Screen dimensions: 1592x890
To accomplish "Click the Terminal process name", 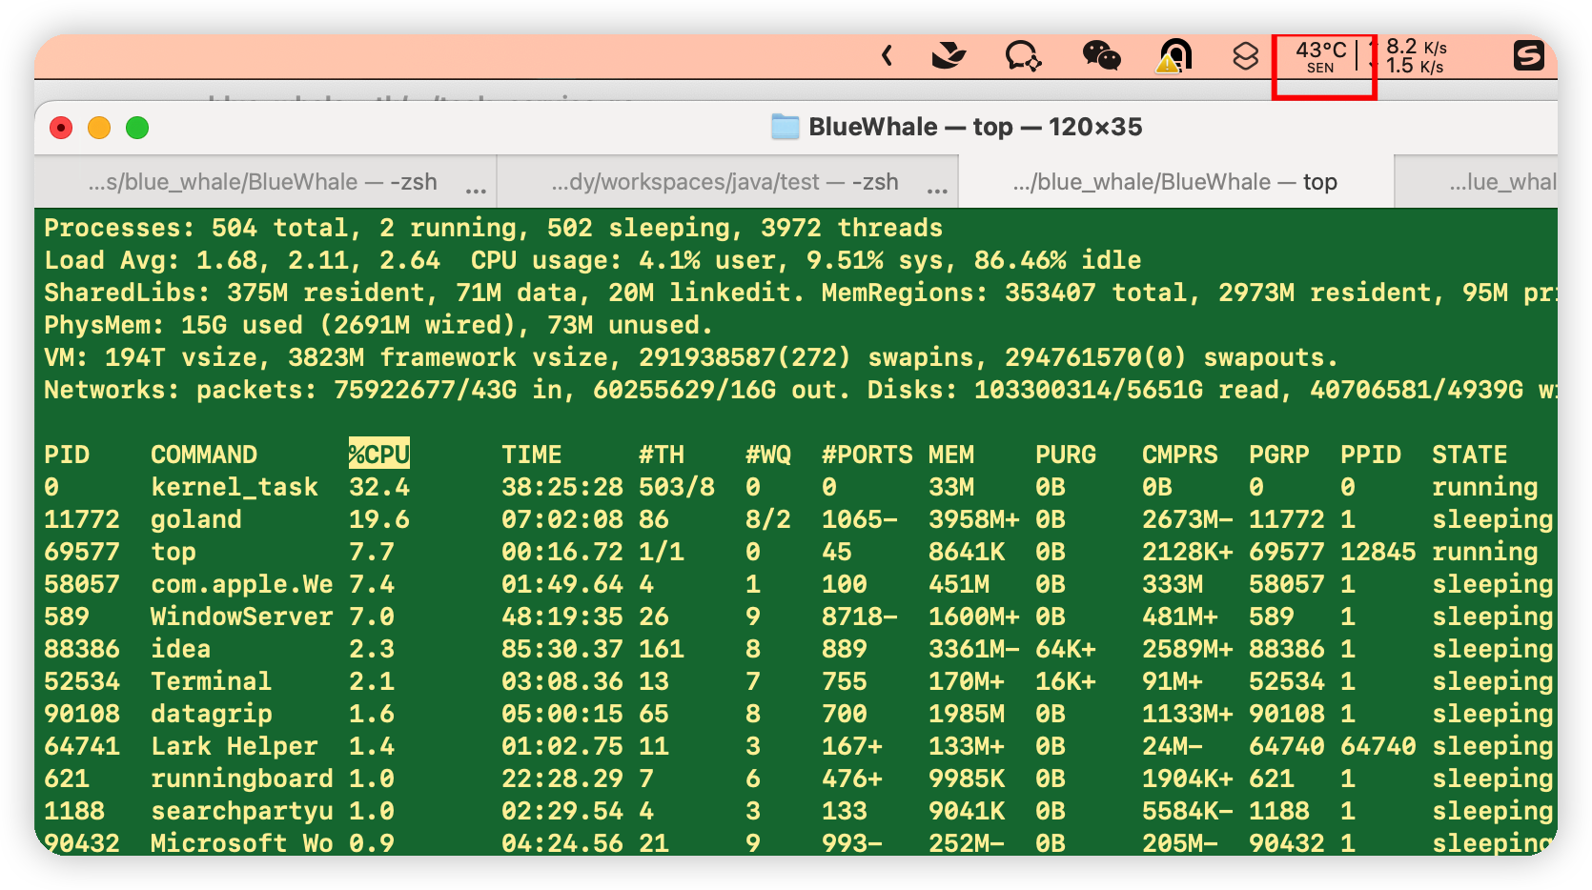I will coord(212,681).
